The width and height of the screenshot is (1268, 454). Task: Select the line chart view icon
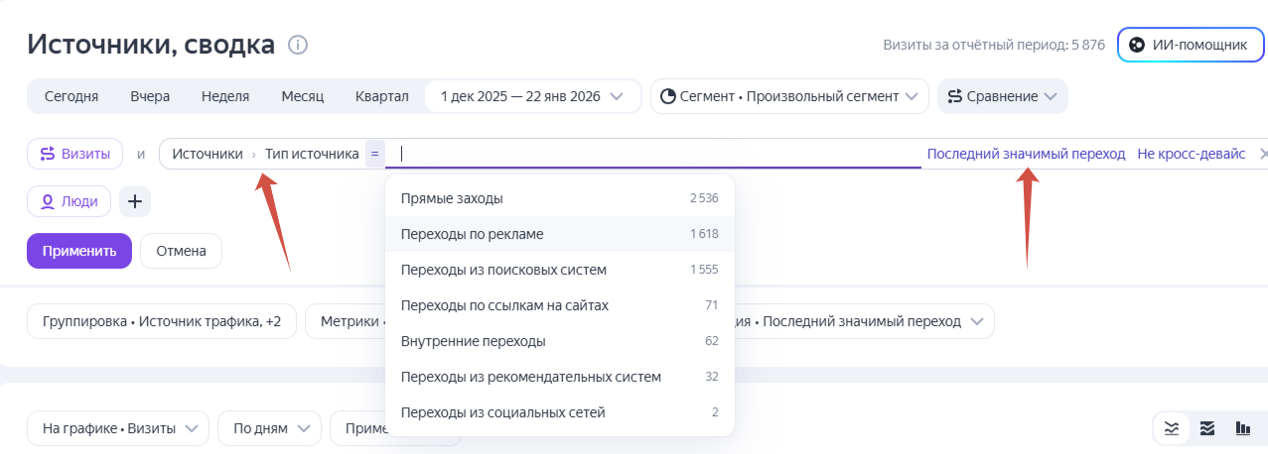click(x=1172, y=428)
